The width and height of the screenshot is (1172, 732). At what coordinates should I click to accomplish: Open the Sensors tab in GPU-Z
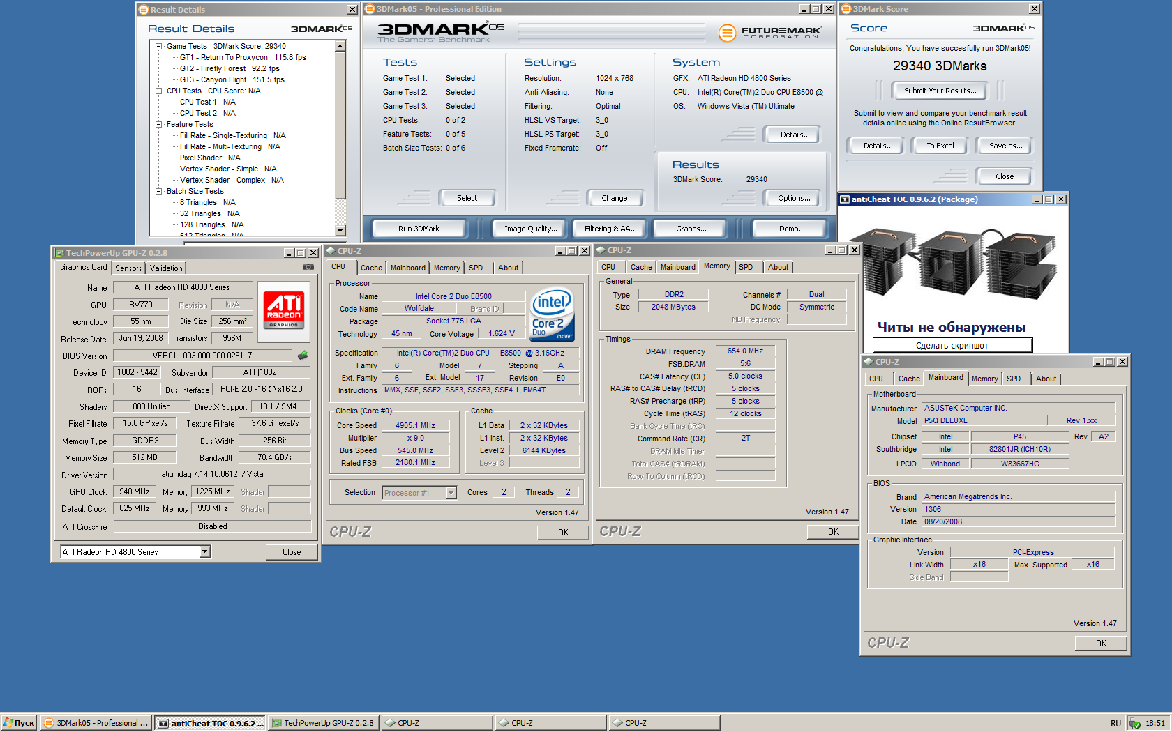[x=128, y=268]
